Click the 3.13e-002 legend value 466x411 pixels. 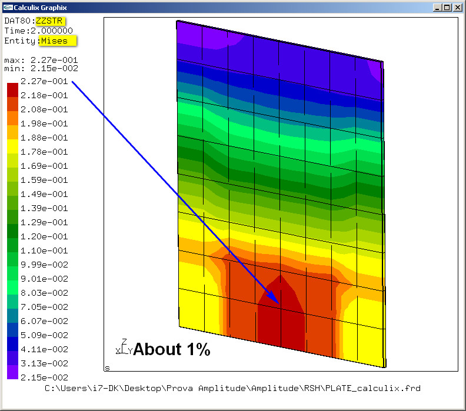(x=44, y=363)
